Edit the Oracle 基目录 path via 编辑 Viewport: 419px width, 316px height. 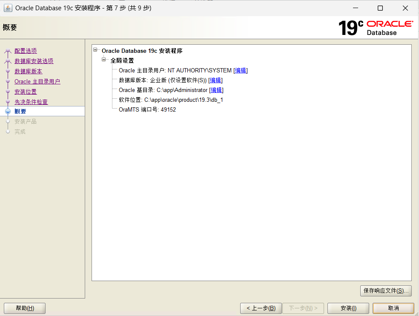pyautogui.click(x=216, y=90)
